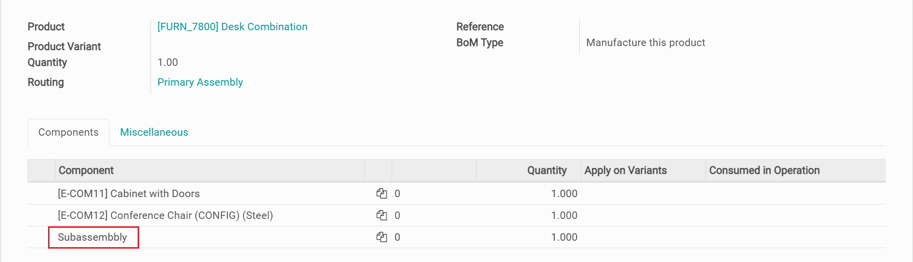Click the Manufacture this product BoM type
Image resolution: width=913 pixels, height=262 pixels.
645,43
